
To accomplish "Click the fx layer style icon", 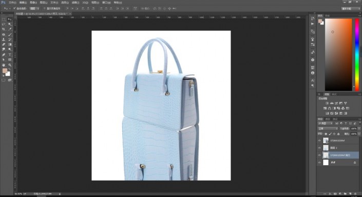I will [330, 194].
